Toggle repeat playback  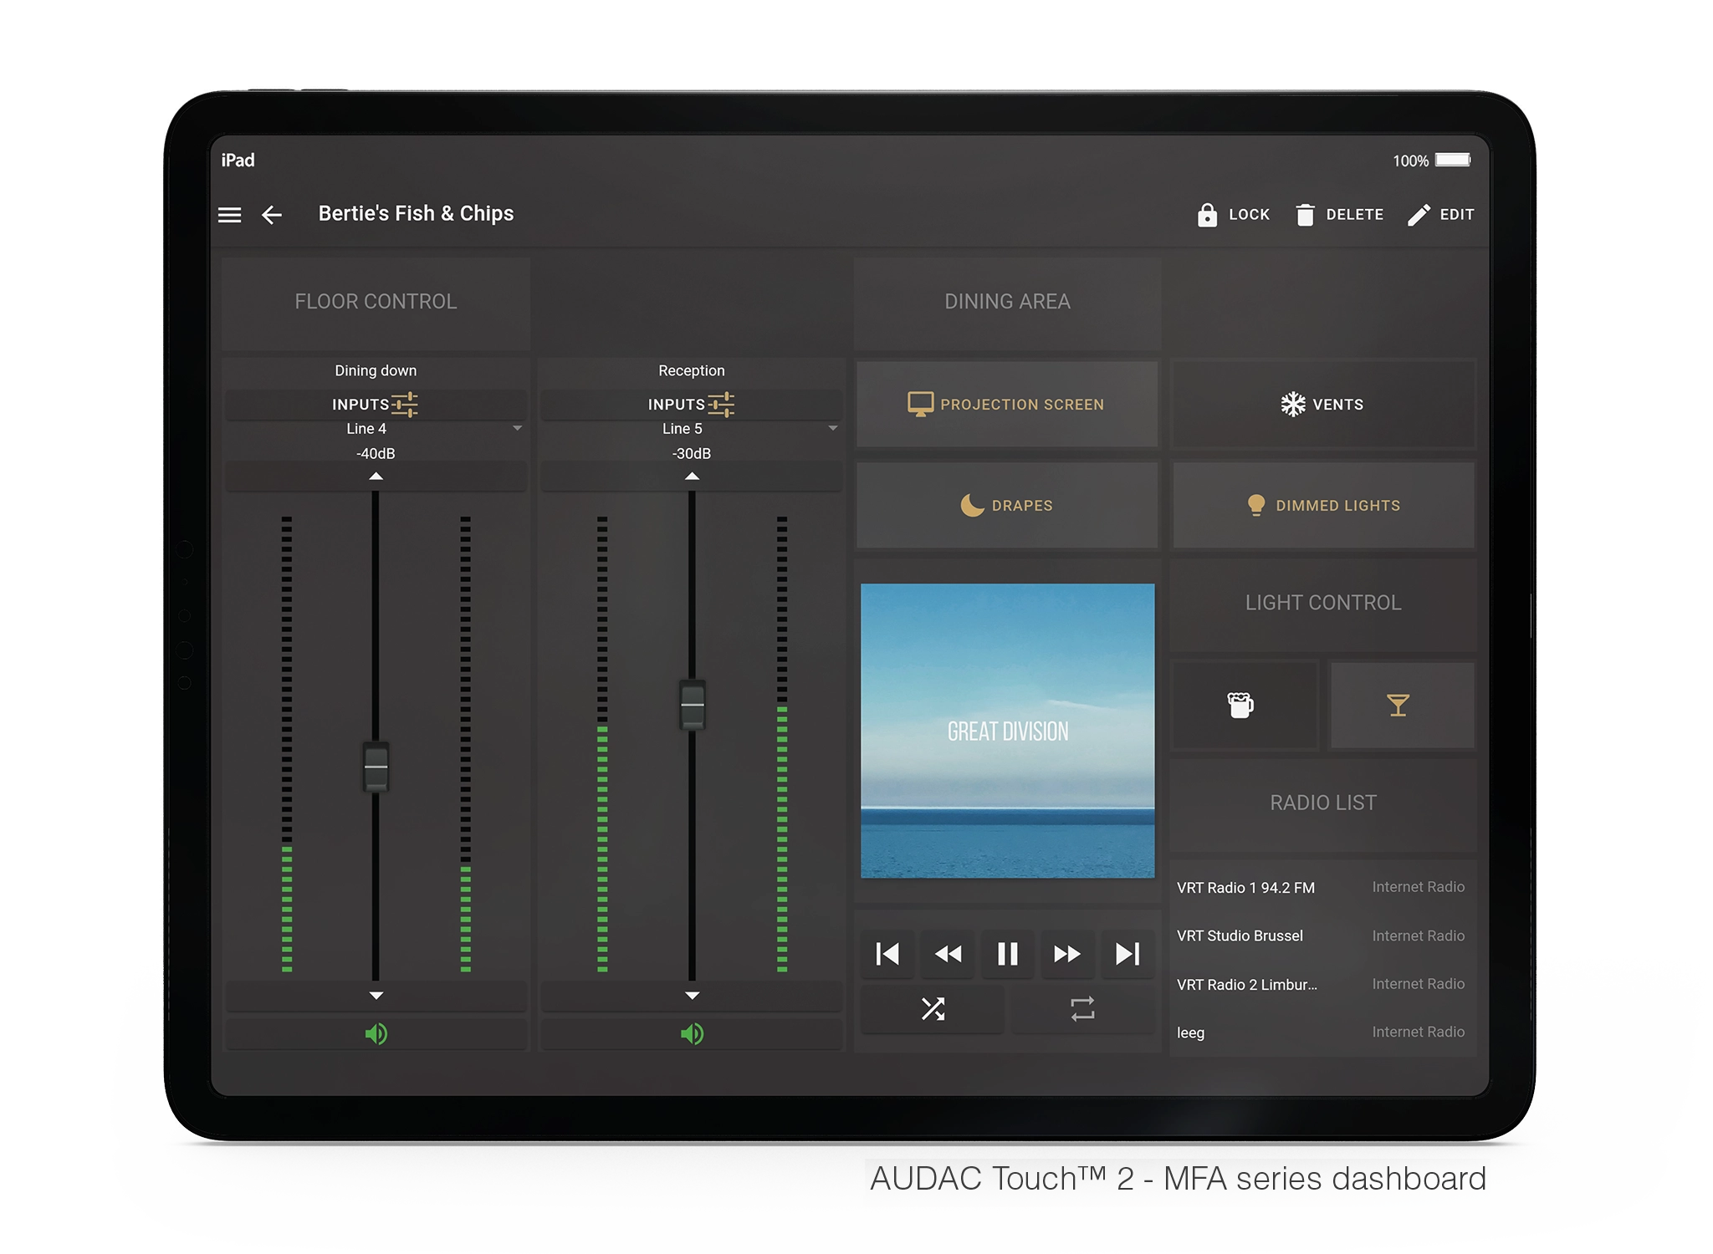tap(1082, 1009)
